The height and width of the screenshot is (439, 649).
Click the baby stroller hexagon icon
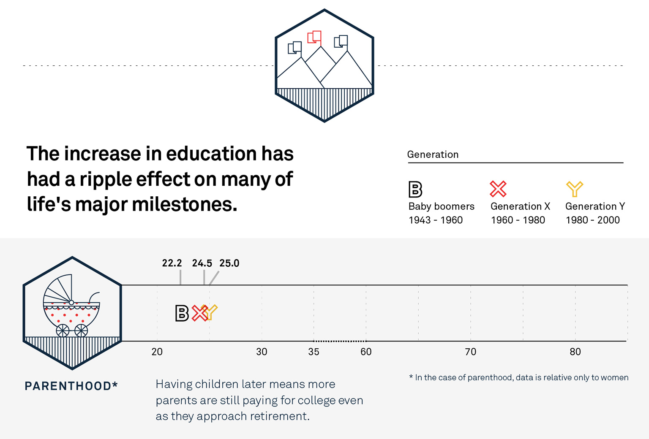[72, 312]
